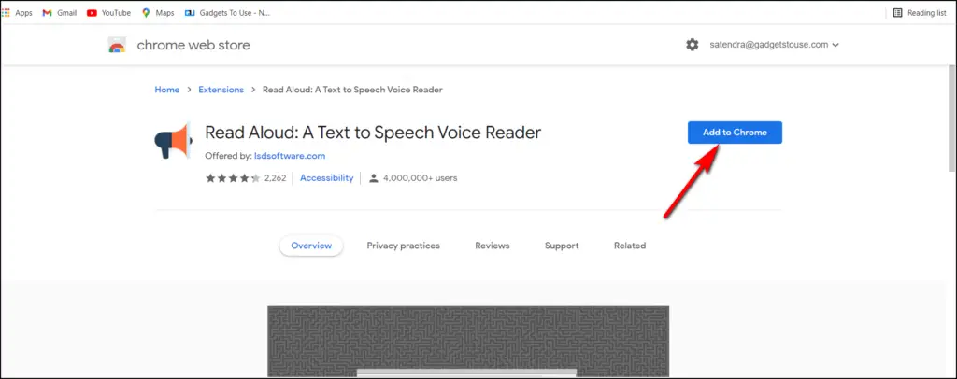Open the Reading list
The width and height of the screenshot is (957, 379).
(x=920, y=13)
